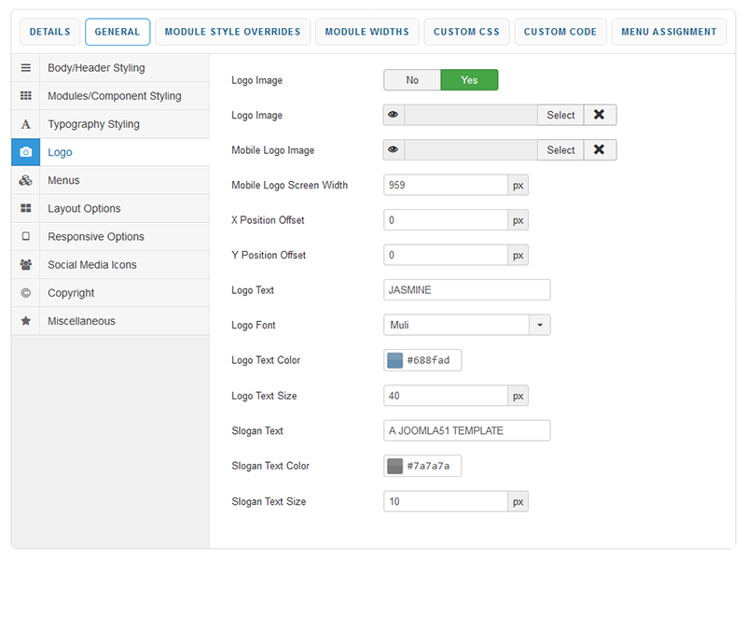This screenshot has width=746, height=629.
Task: Click the Menus cubes icon
Action: [25, 180]
